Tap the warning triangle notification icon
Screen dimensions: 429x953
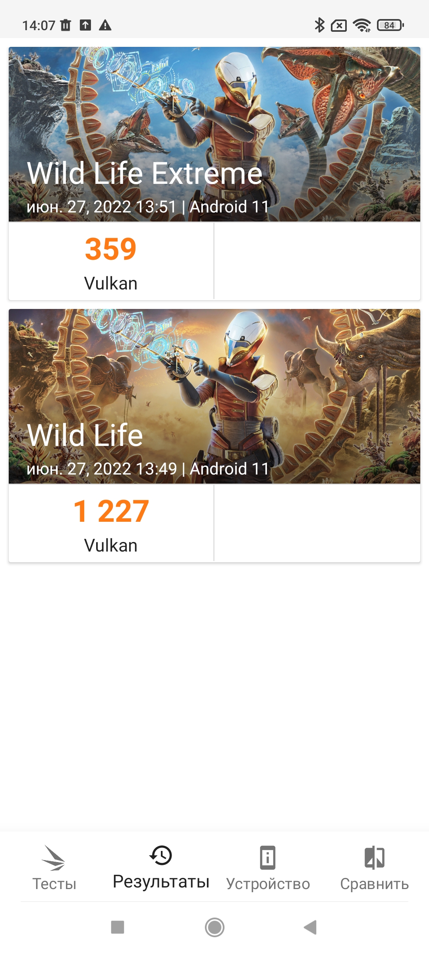(x=105, y=25)
